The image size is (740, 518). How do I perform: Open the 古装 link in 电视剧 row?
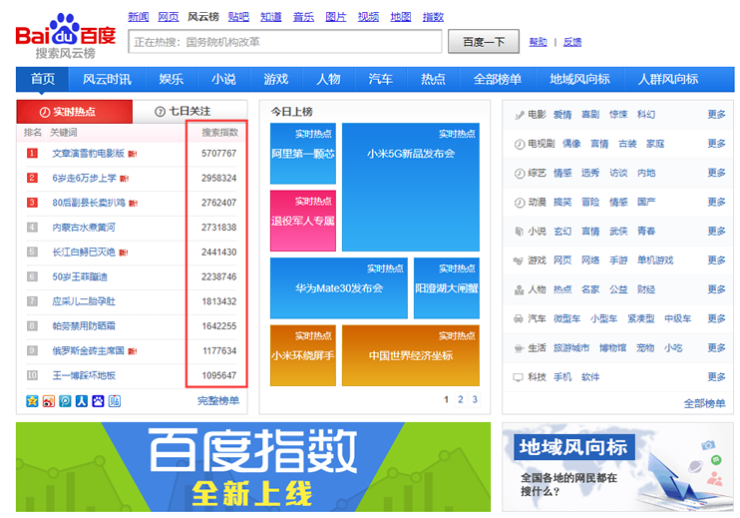point(627,144)
